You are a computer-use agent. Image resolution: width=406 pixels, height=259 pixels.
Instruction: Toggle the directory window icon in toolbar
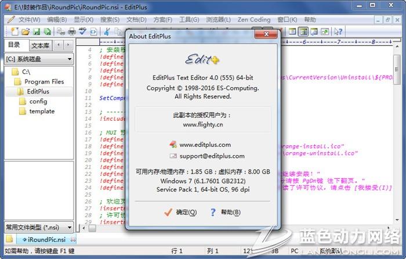click(x=303, y=31)
